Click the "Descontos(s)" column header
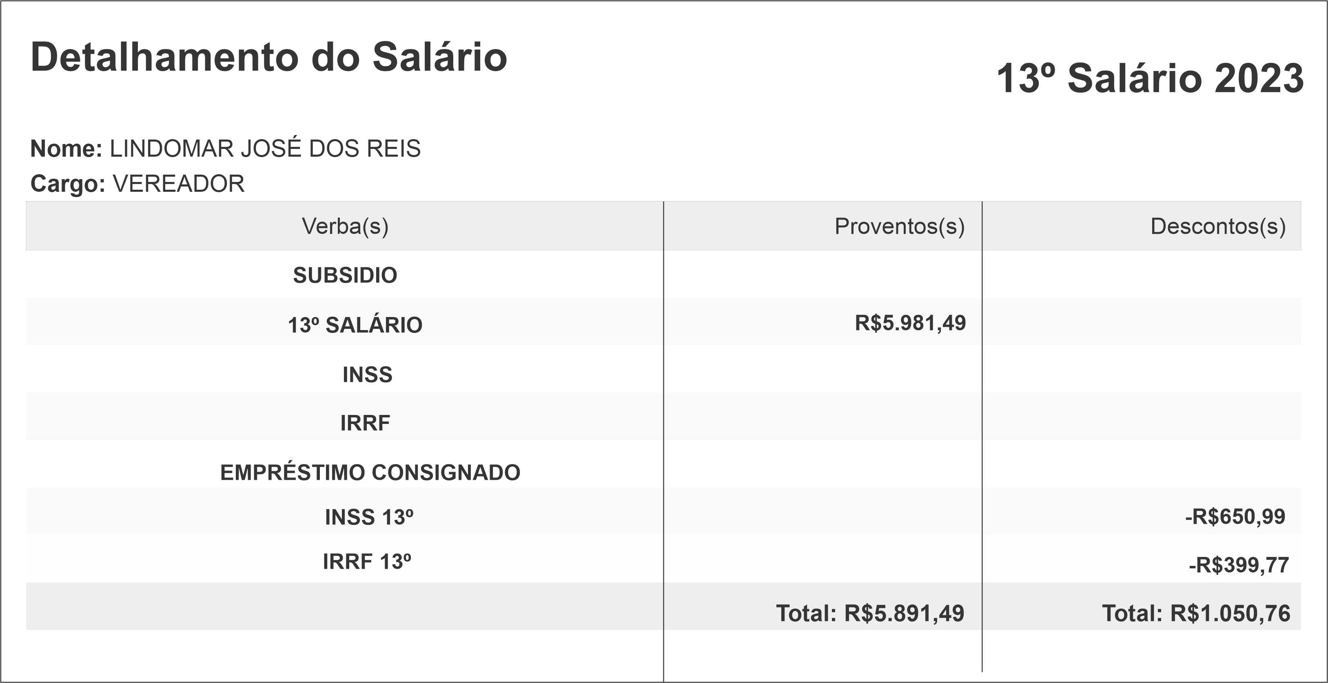Screen dimensions: 1328x683 (1218, 226)
